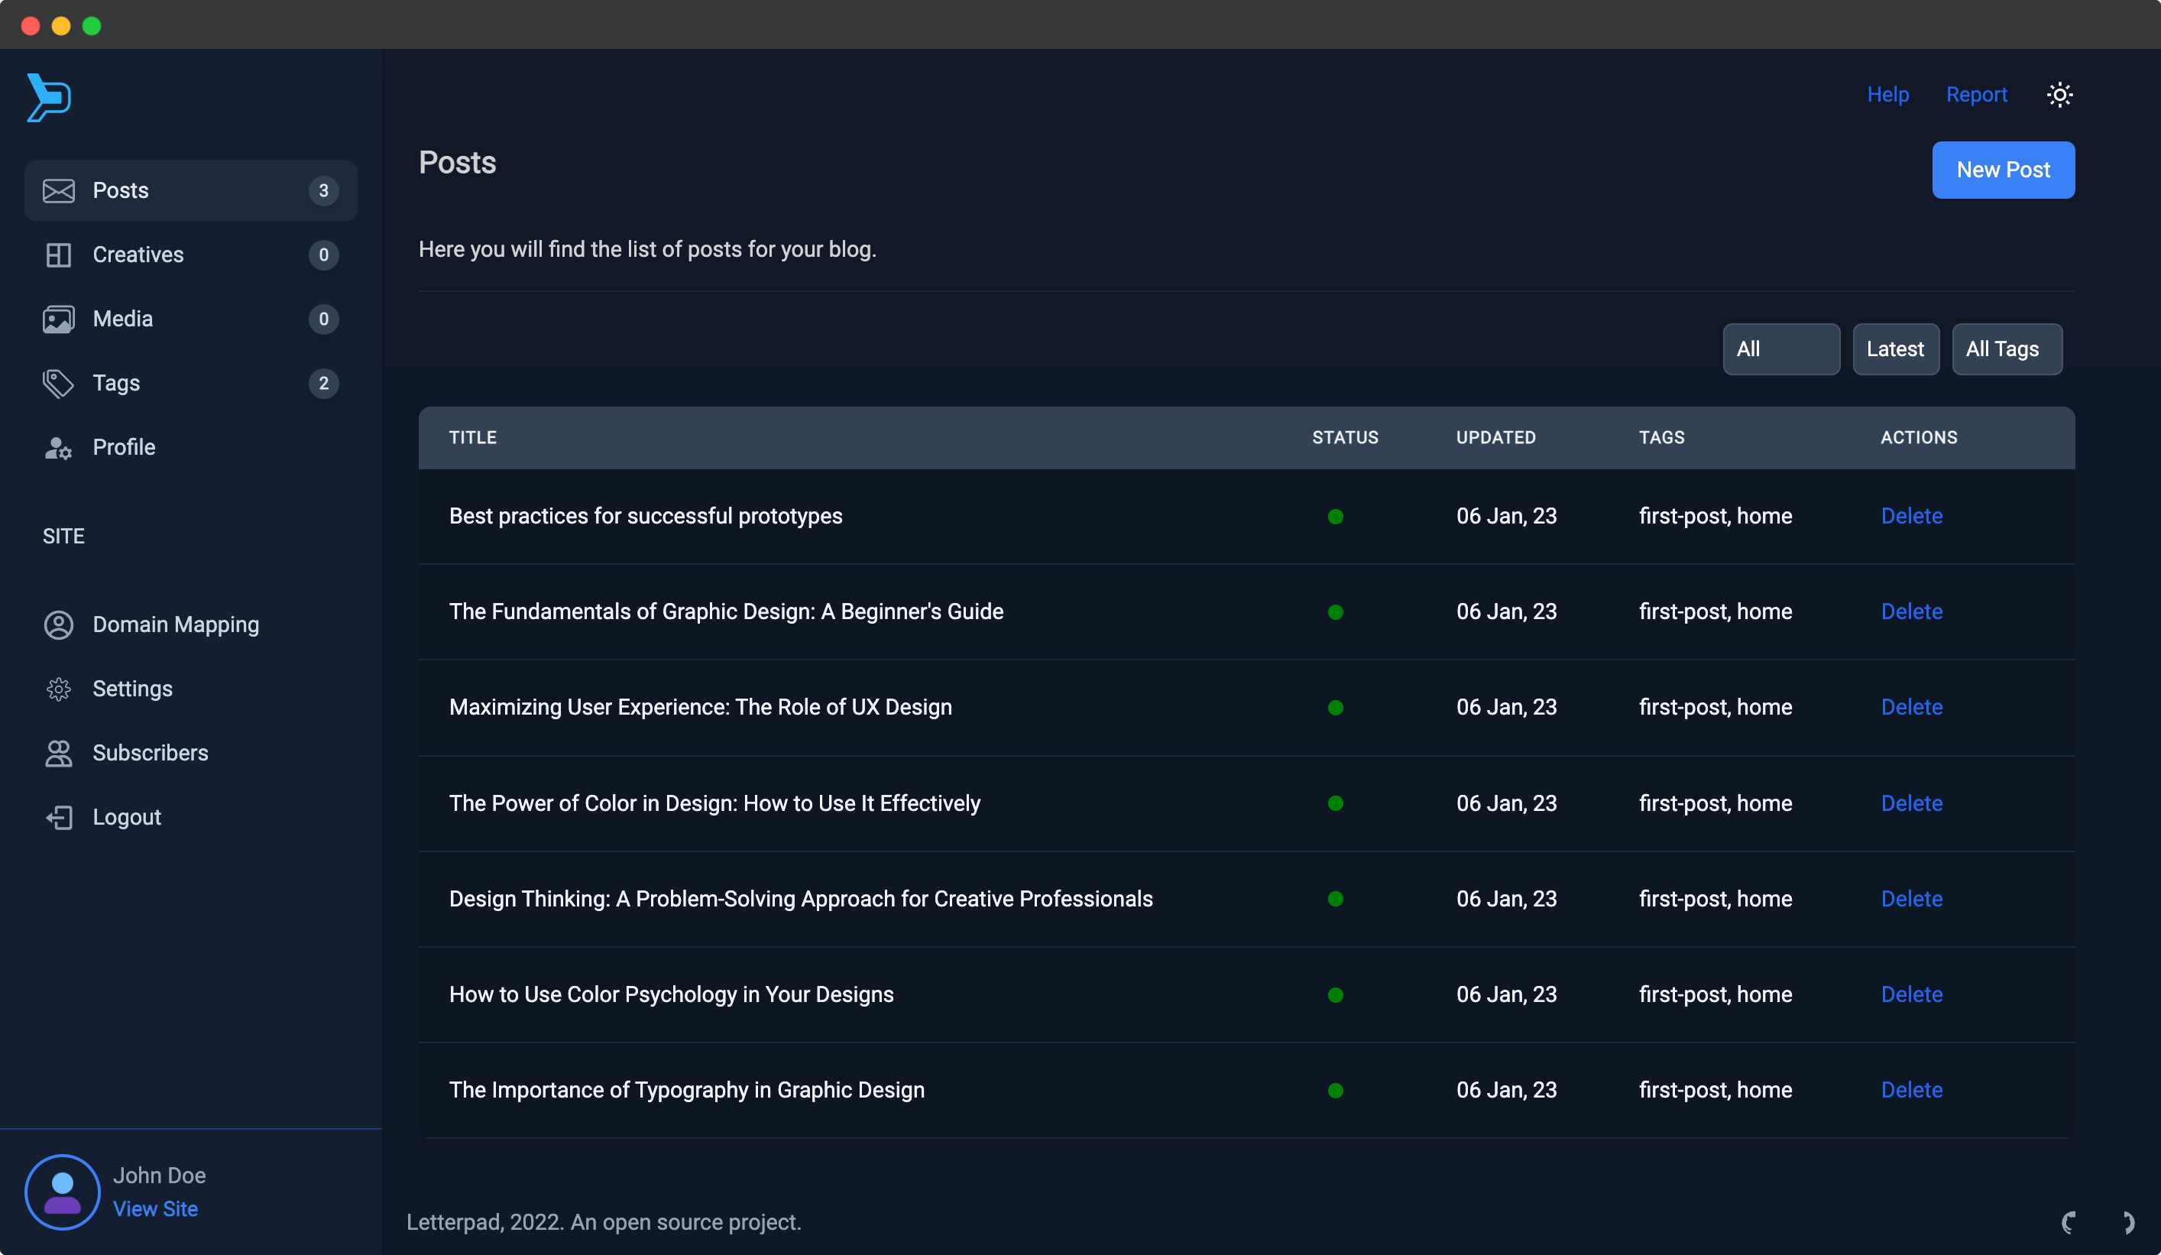Image resolution: width=2161 pixels, height=1255 pixels.
Task: Open the All status filter dropdown
Action: [1780, 349]
